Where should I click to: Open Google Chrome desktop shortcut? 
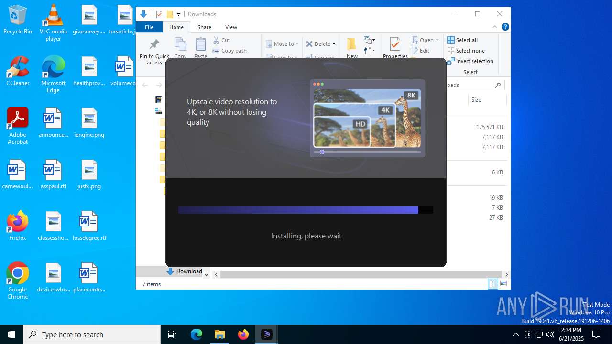(18, 281)
